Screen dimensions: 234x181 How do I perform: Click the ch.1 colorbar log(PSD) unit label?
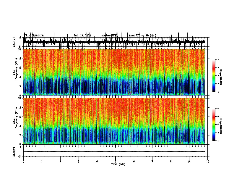221,77
